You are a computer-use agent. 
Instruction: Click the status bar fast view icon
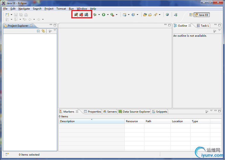coord(7,154)
